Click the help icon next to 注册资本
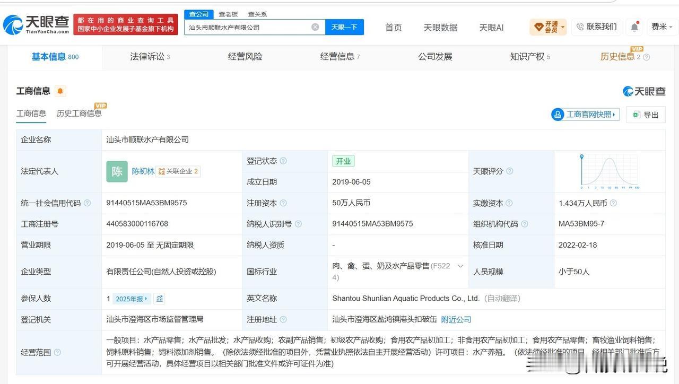This screenshot has width=679, height=384. tap(283, 203)
